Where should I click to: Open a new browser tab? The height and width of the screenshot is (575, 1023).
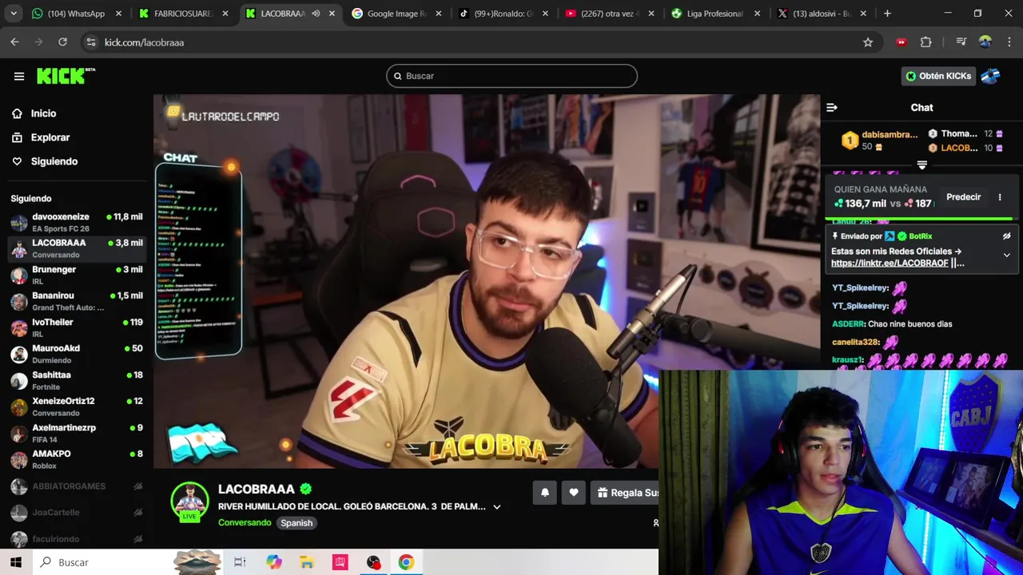887,14
